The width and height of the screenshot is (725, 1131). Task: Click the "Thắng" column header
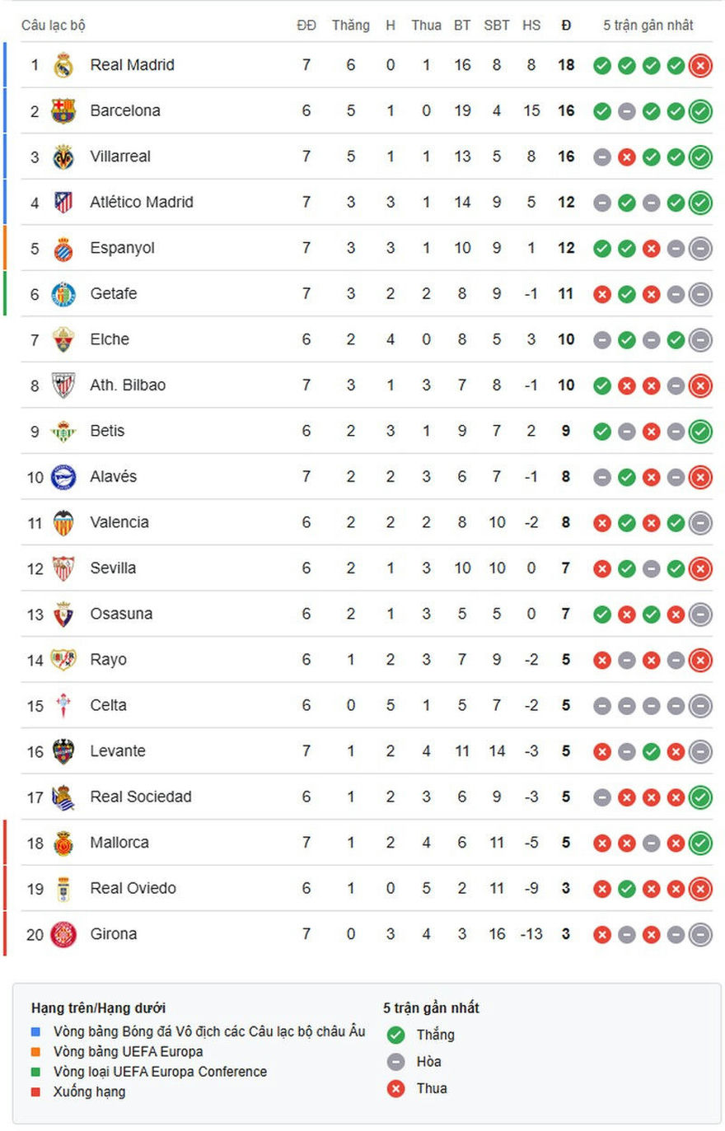pyautogui.click(x=350, y=26)
